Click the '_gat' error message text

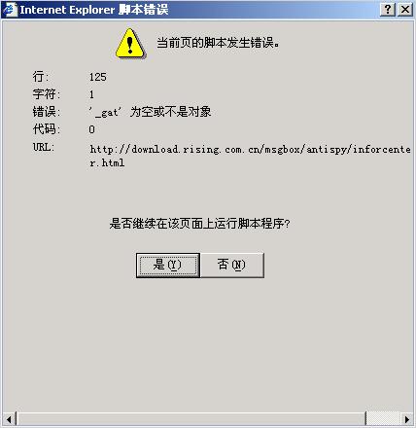pyautogui.click(x=150, y=112)
